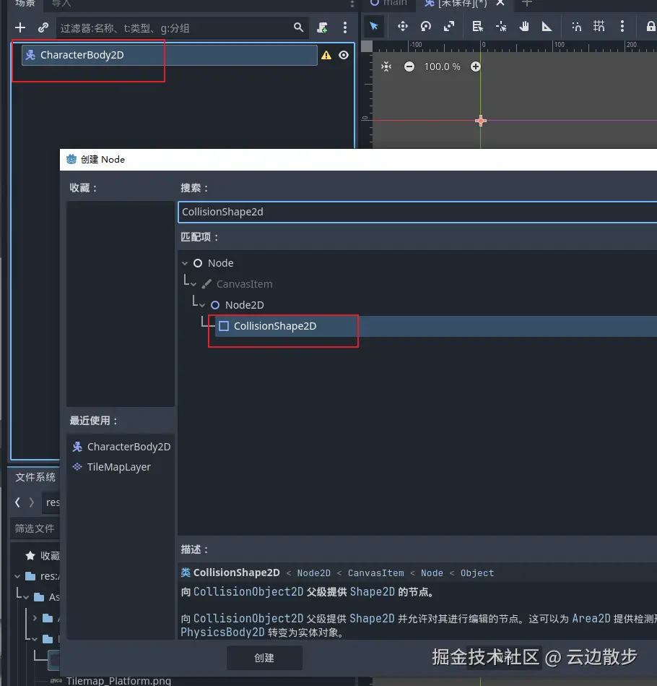Screen dimensions: 657x686
Task: Collapse the res:// folder arrow in FileSystem
Action: (17, 577)
